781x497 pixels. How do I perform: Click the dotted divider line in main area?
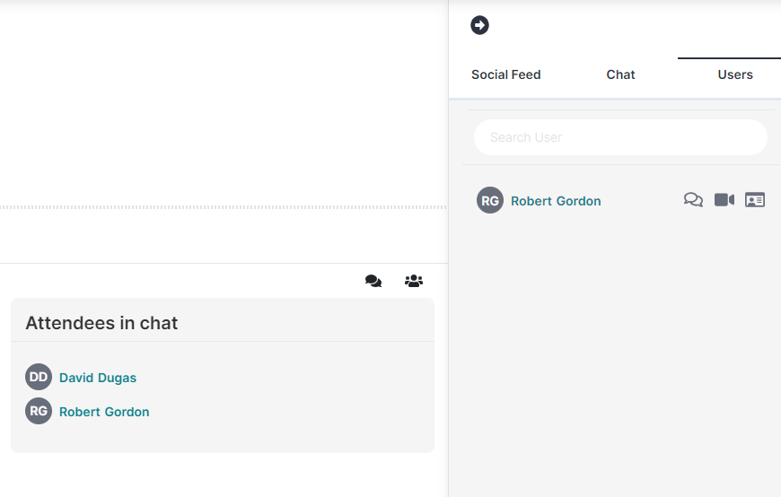224,207
